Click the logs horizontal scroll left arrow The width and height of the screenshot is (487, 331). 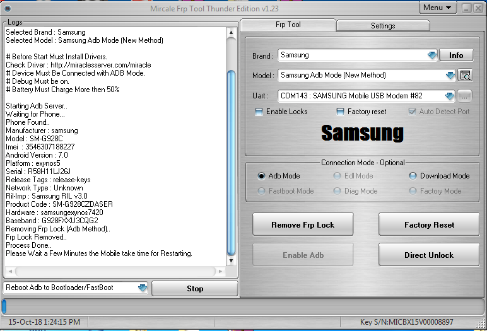coord(10,271)
